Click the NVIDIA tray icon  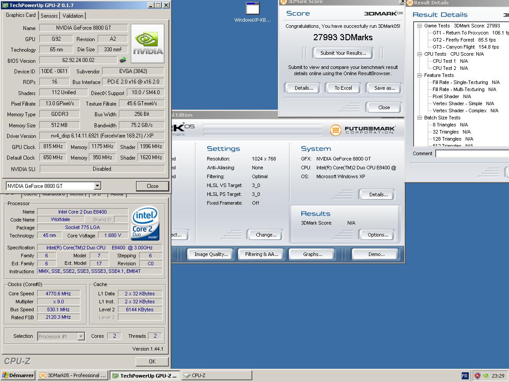coord(486,376)
